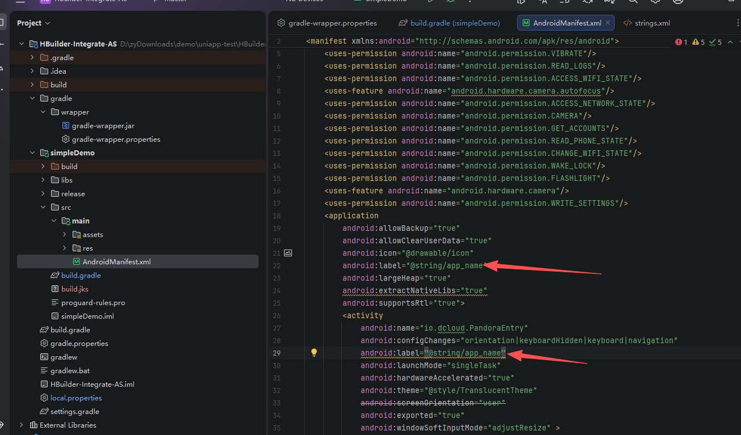741x435 pixels.
Task: Click io.dcloud.PandoraEntry activity name
Action: coord(473,328)
